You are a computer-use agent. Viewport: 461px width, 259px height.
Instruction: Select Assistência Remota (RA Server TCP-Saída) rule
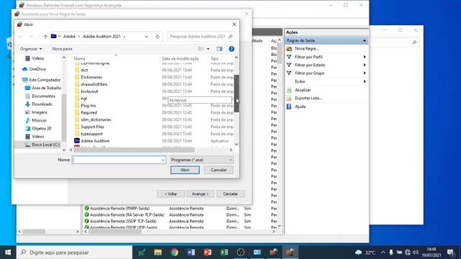(127, 214)
